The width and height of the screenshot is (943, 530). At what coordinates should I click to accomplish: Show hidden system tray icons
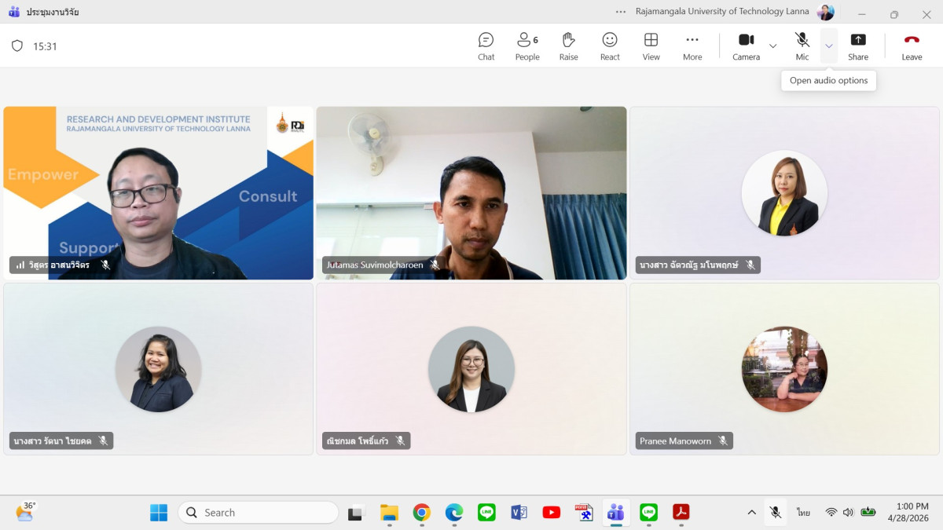[751, 513]
